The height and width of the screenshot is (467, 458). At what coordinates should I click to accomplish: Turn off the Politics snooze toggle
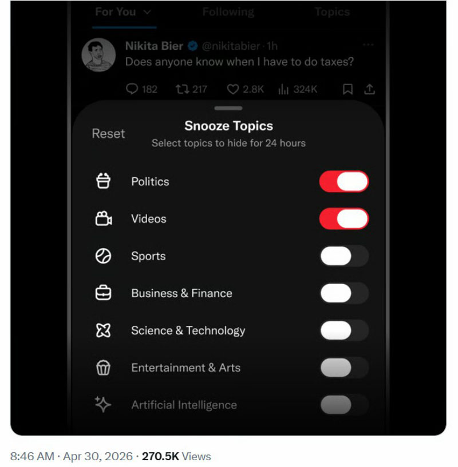[343, 182]
